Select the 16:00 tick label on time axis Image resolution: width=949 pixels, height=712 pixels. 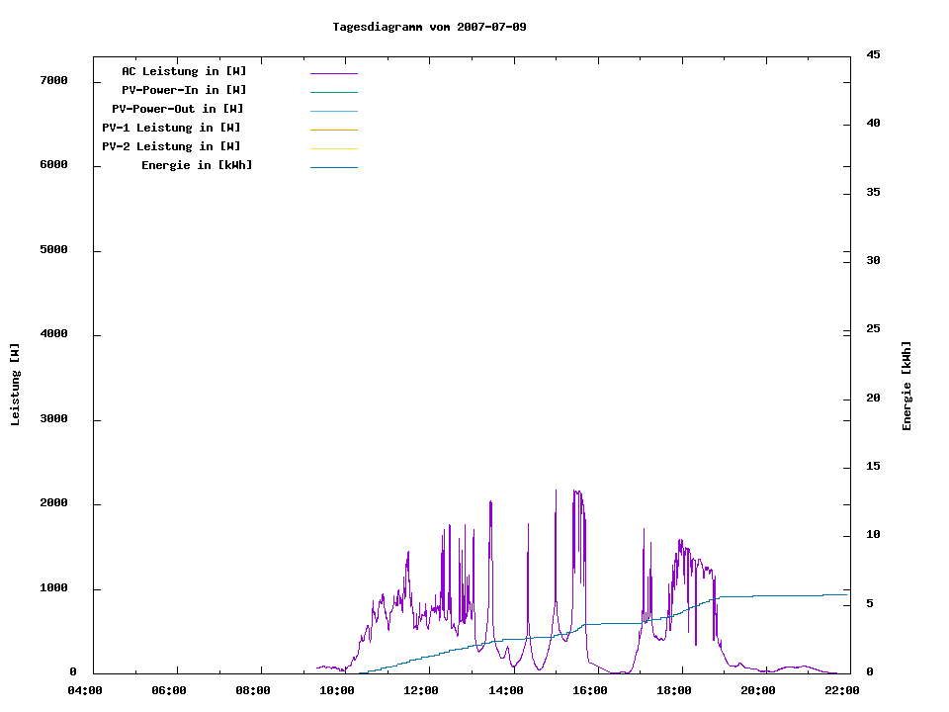tap(589, 690)
